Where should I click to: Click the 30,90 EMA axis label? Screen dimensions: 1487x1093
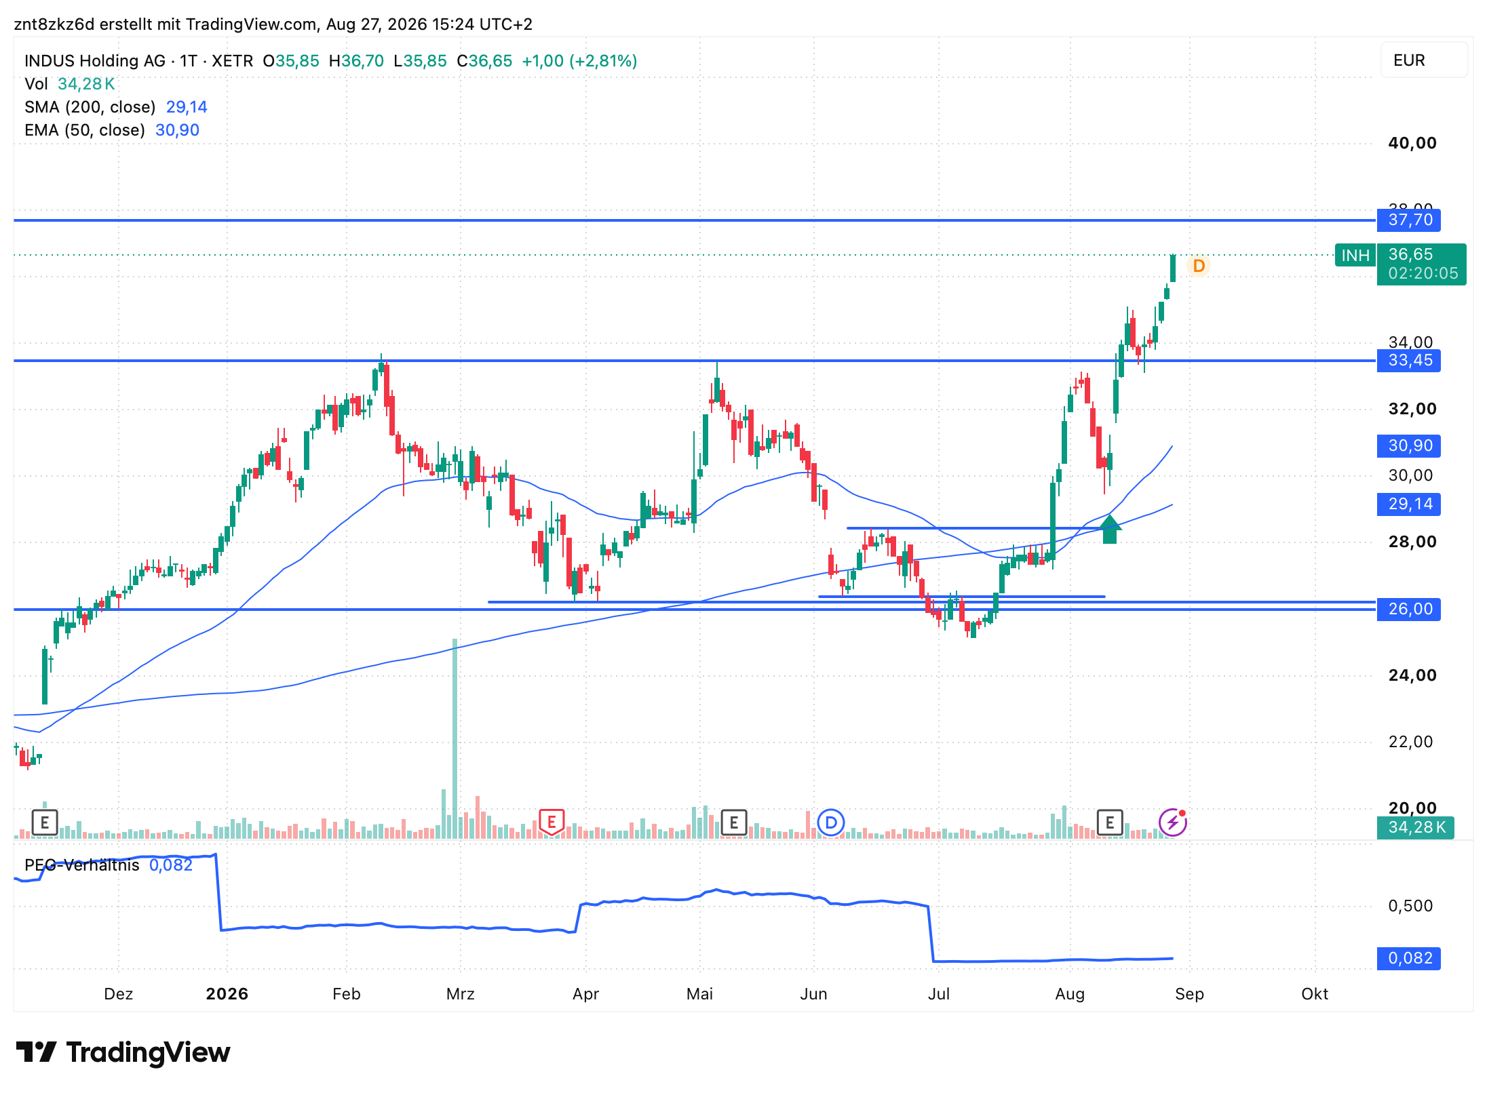click(x=1410, y=445)
